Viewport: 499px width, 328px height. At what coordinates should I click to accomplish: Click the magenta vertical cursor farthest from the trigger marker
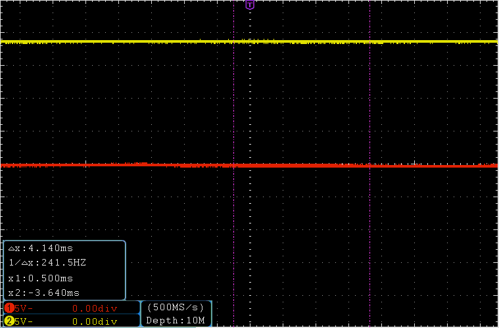369,164
